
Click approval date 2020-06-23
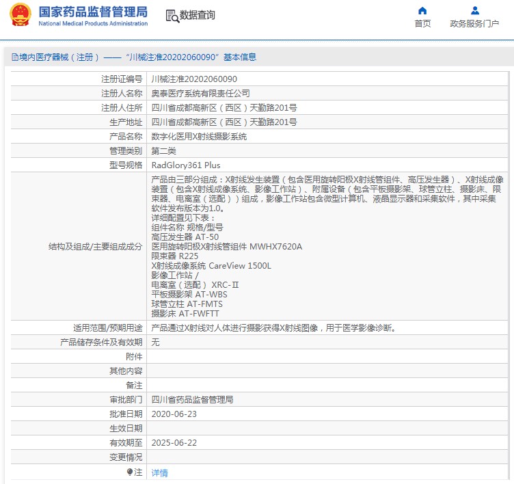[x=174, y=414]
